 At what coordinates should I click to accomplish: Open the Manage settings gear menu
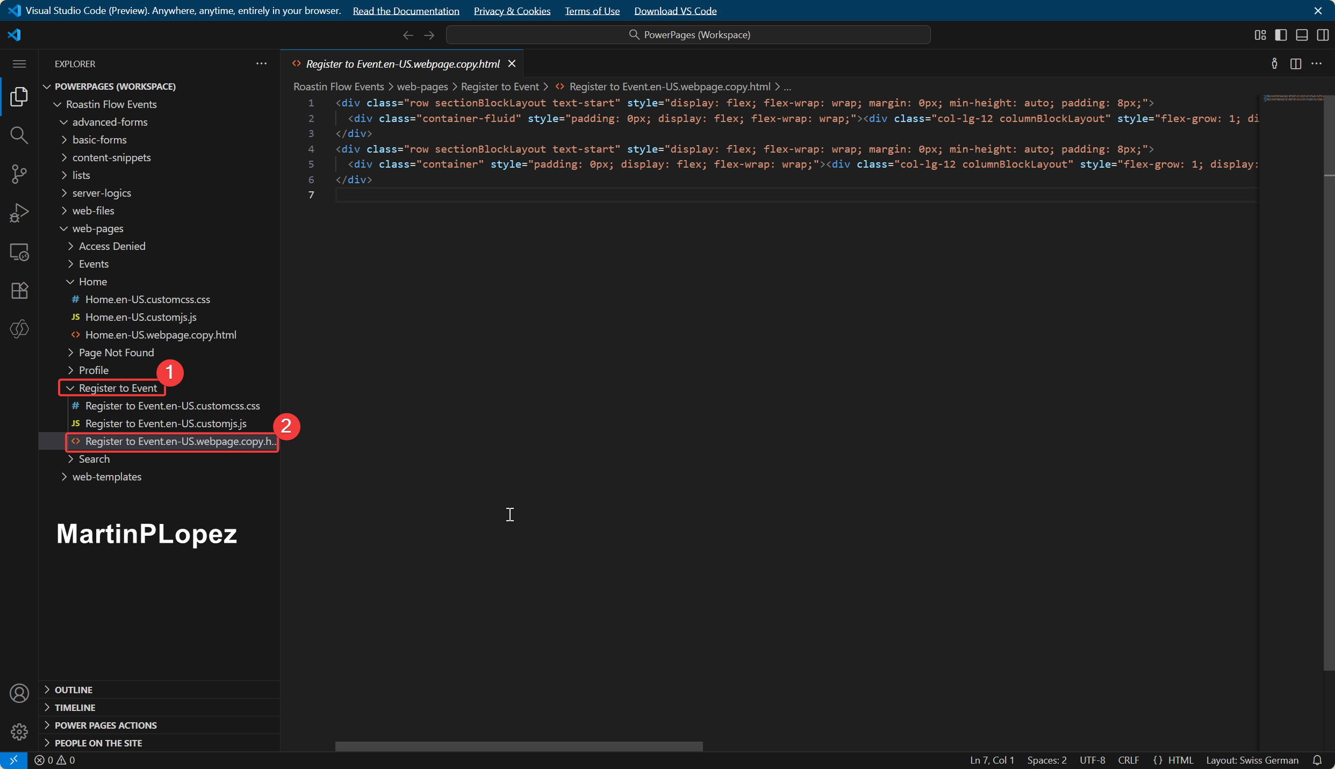[x=19, y=731]
